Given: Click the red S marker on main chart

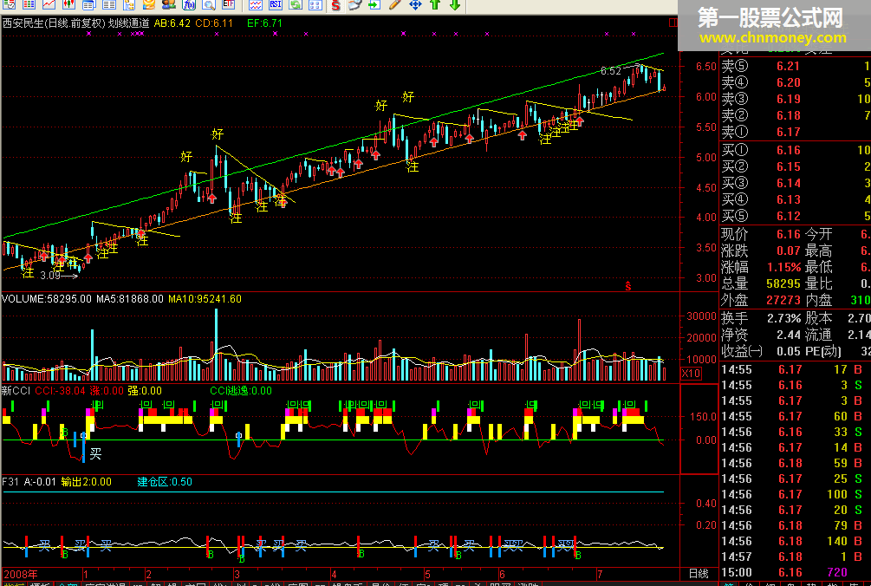Looking at the screenshot, I should (628, 286).
